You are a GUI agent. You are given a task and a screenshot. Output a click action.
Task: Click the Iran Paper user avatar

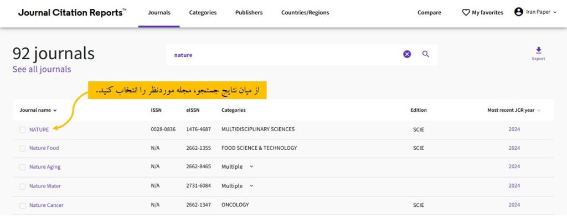coord(518,12)
